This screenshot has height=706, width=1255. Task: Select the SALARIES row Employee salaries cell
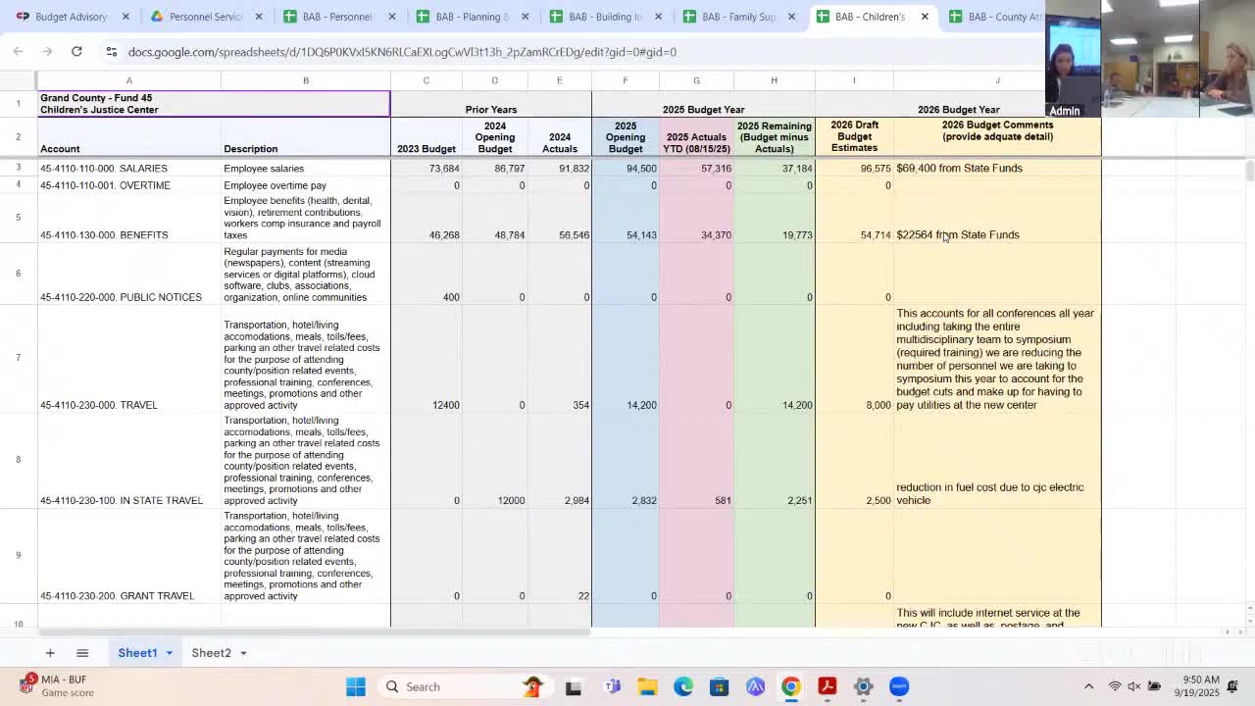tap(264, 168)
